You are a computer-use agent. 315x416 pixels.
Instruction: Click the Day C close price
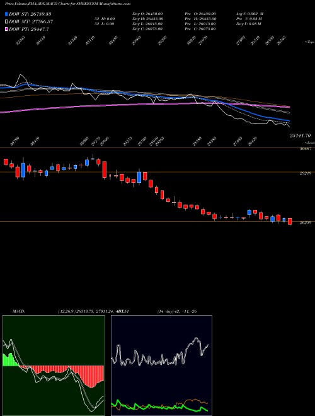click(x=147, y=29)
